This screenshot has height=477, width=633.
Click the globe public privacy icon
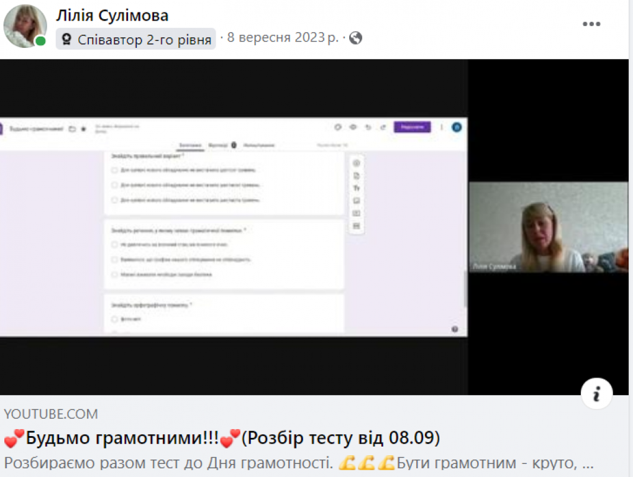356,38
